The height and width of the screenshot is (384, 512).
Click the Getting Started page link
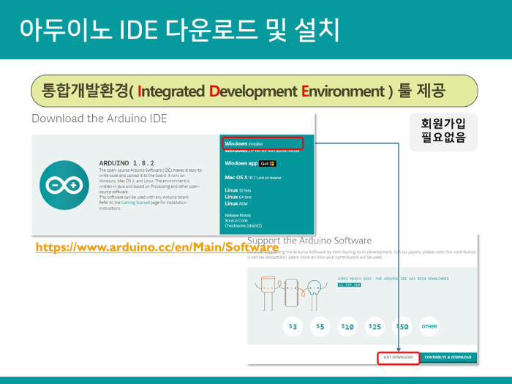135,203
